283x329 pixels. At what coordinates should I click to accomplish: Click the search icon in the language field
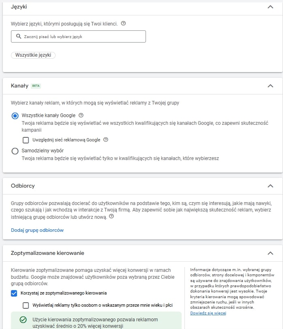pyautogui.click(x=19, y=36)
